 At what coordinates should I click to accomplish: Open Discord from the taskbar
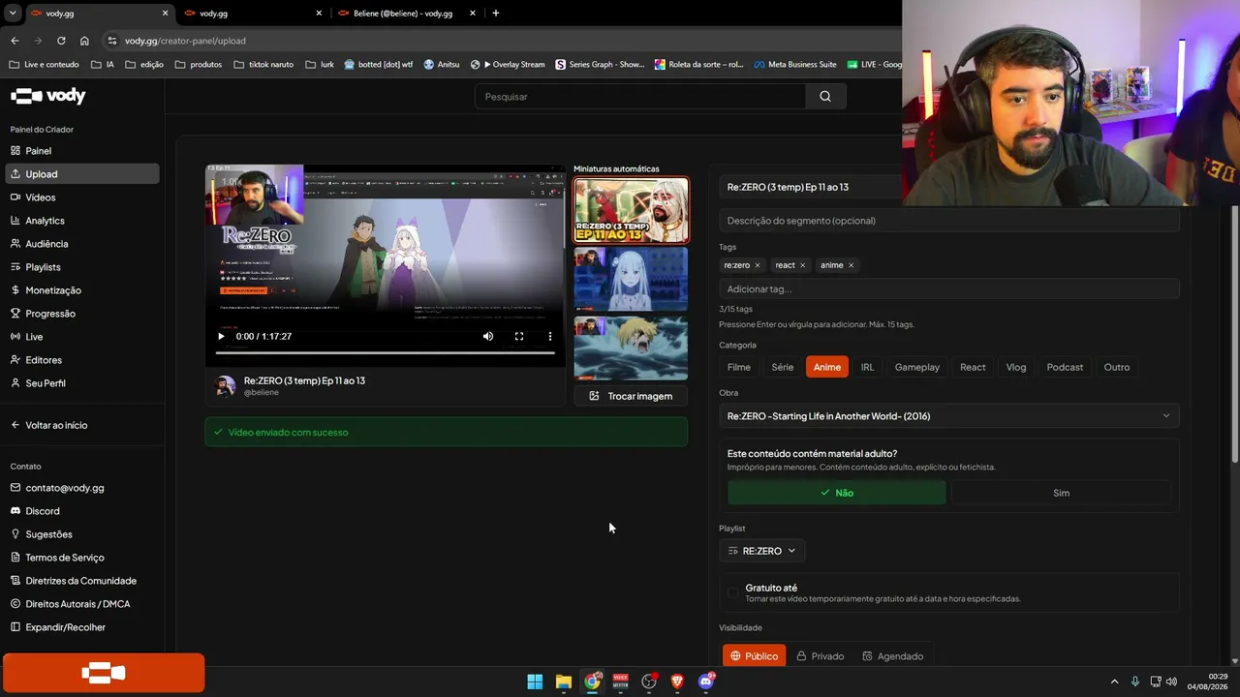click(706, 682)
